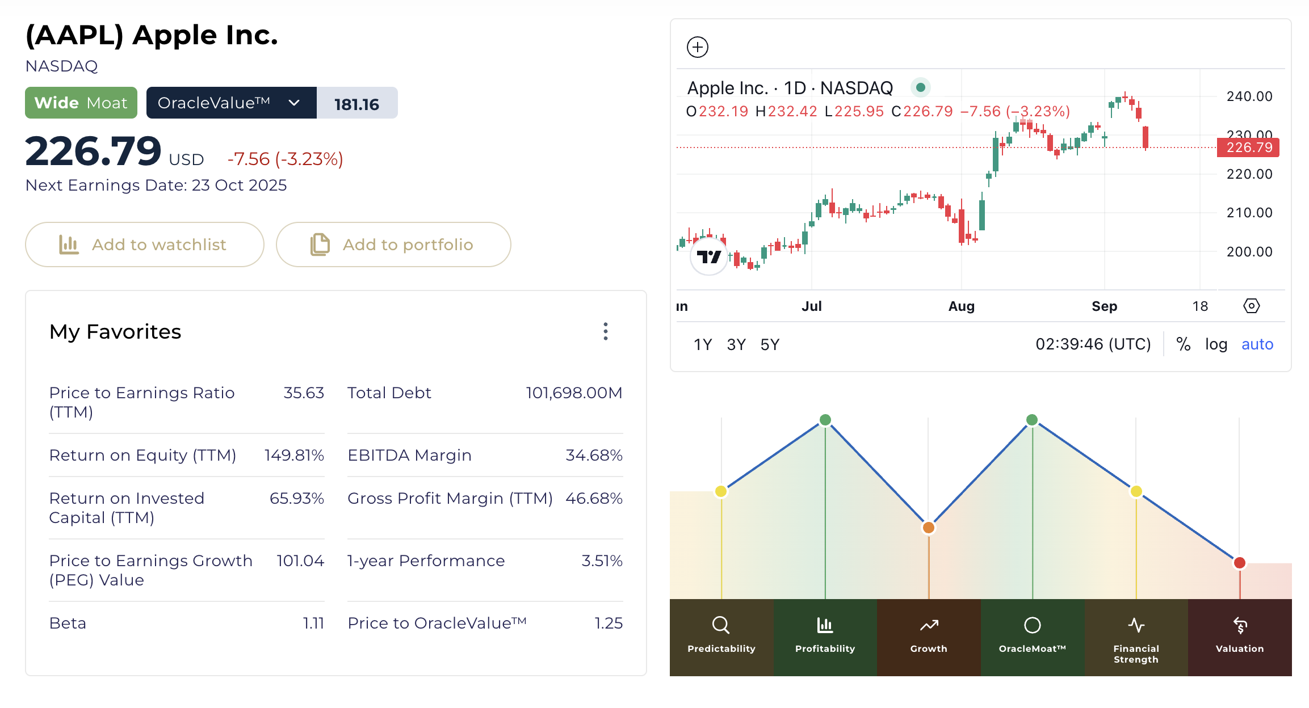Screen dimensions: 1309x708
Task: Click yellow Financial Strength score dot
Action: point(1136,491)
